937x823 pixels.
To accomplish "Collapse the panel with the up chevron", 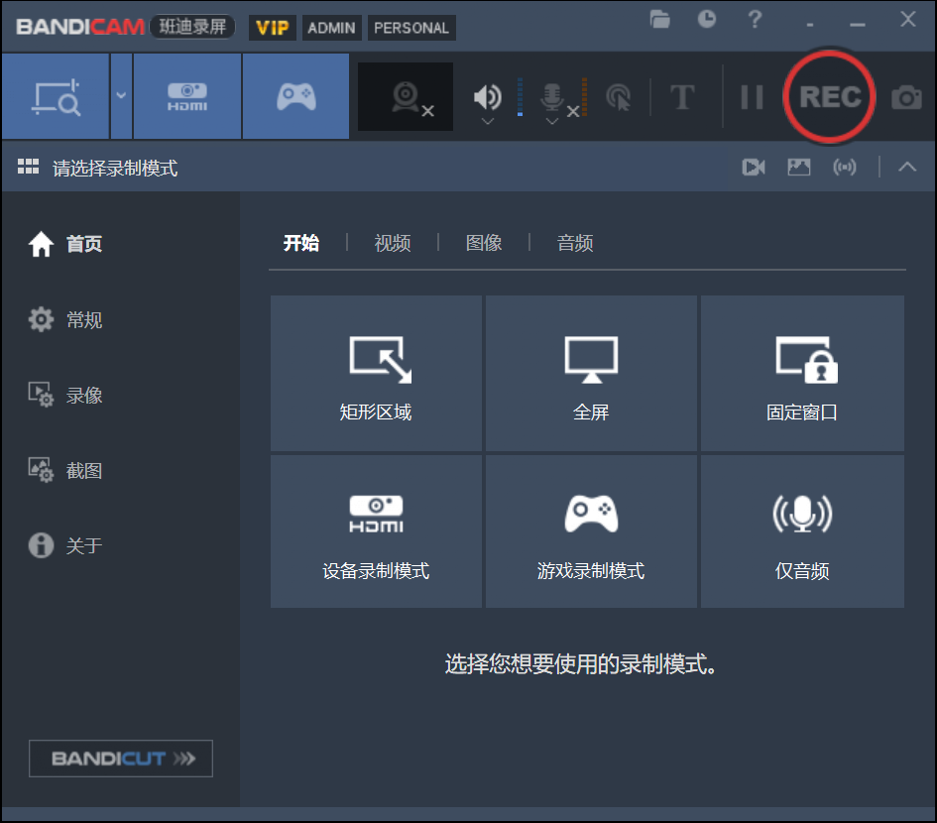I will [x=907, y=167].
